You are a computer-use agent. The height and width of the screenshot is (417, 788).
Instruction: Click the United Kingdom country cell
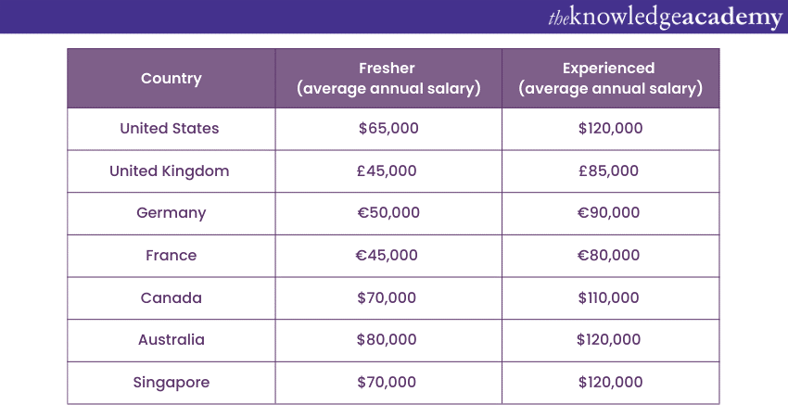tap(170, 171)
